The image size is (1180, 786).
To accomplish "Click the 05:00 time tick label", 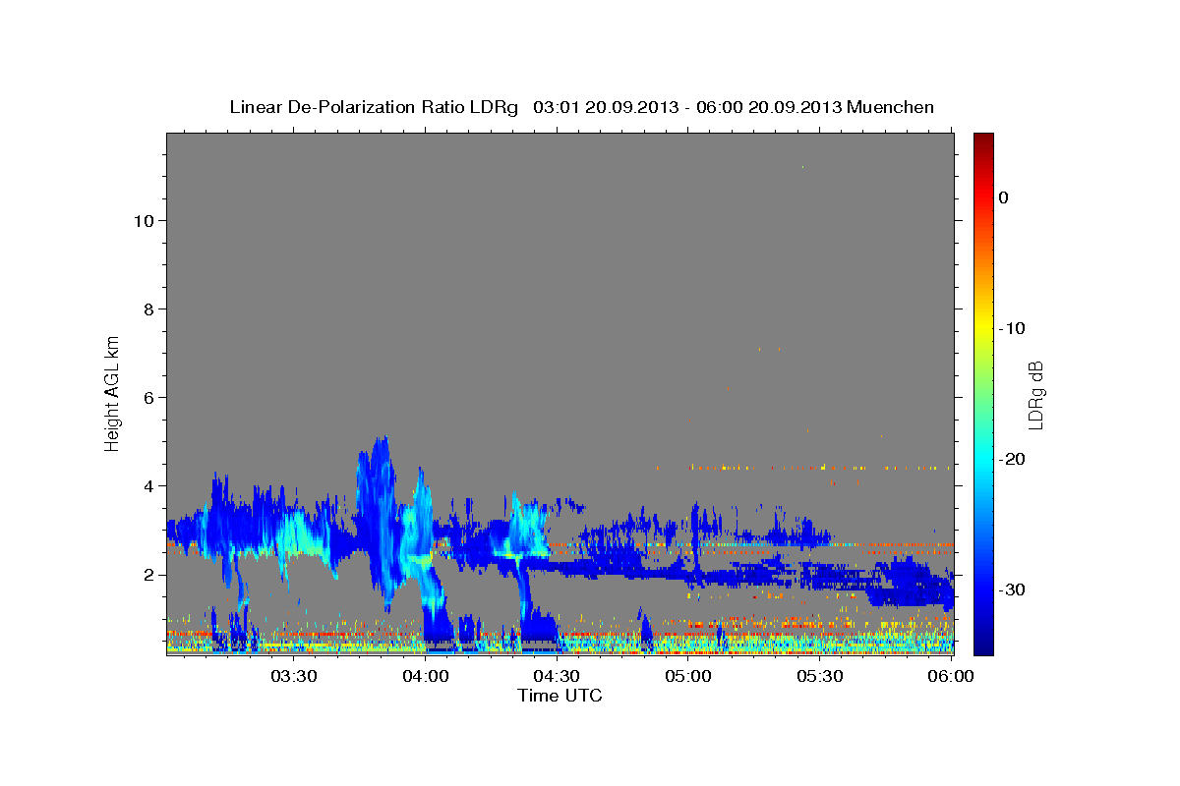I will coord(687,676).
